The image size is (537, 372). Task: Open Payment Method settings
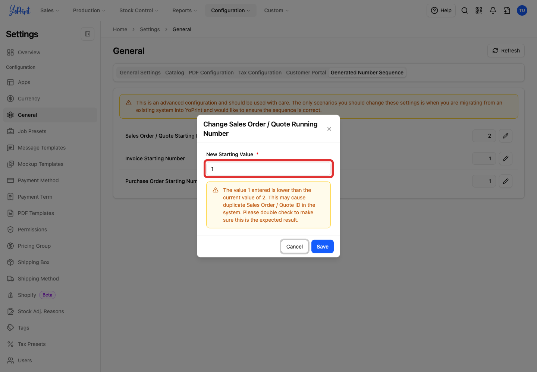(x=50, y=180)
